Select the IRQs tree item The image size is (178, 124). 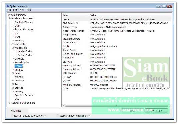[x=17, y=37]
